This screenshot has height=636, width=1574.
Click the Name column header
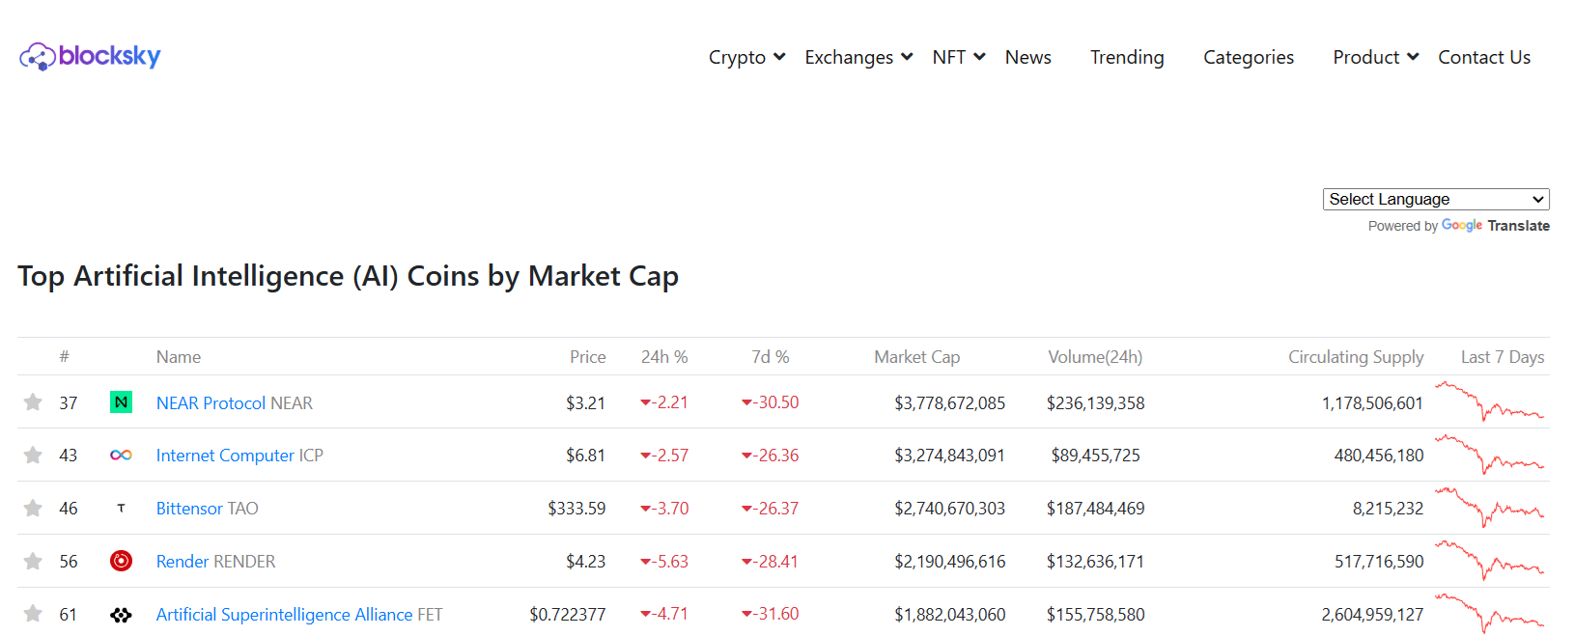(x=179, y=357)
